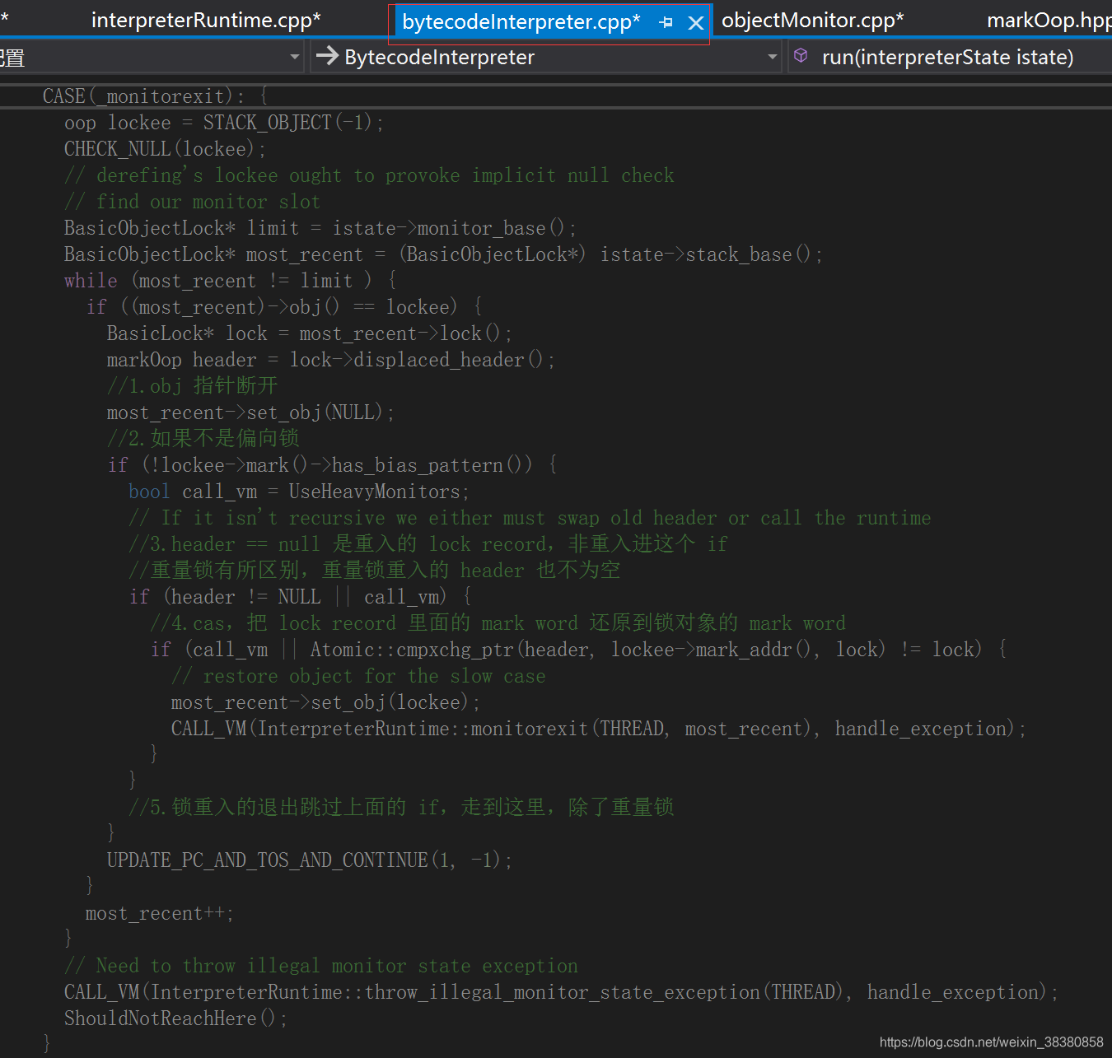Click the '//重量锁有所区别' comment line
The image size is (1112, 1058).
374,571
